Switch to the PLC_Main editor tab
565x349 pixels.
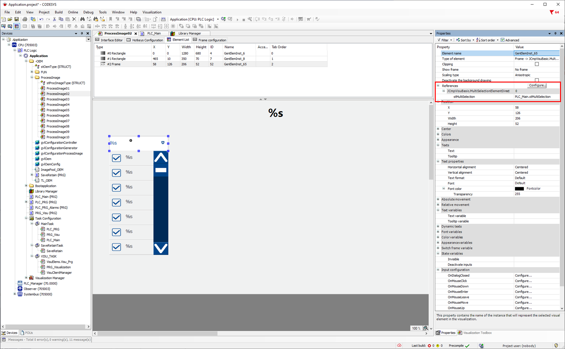tap(154, 34)
